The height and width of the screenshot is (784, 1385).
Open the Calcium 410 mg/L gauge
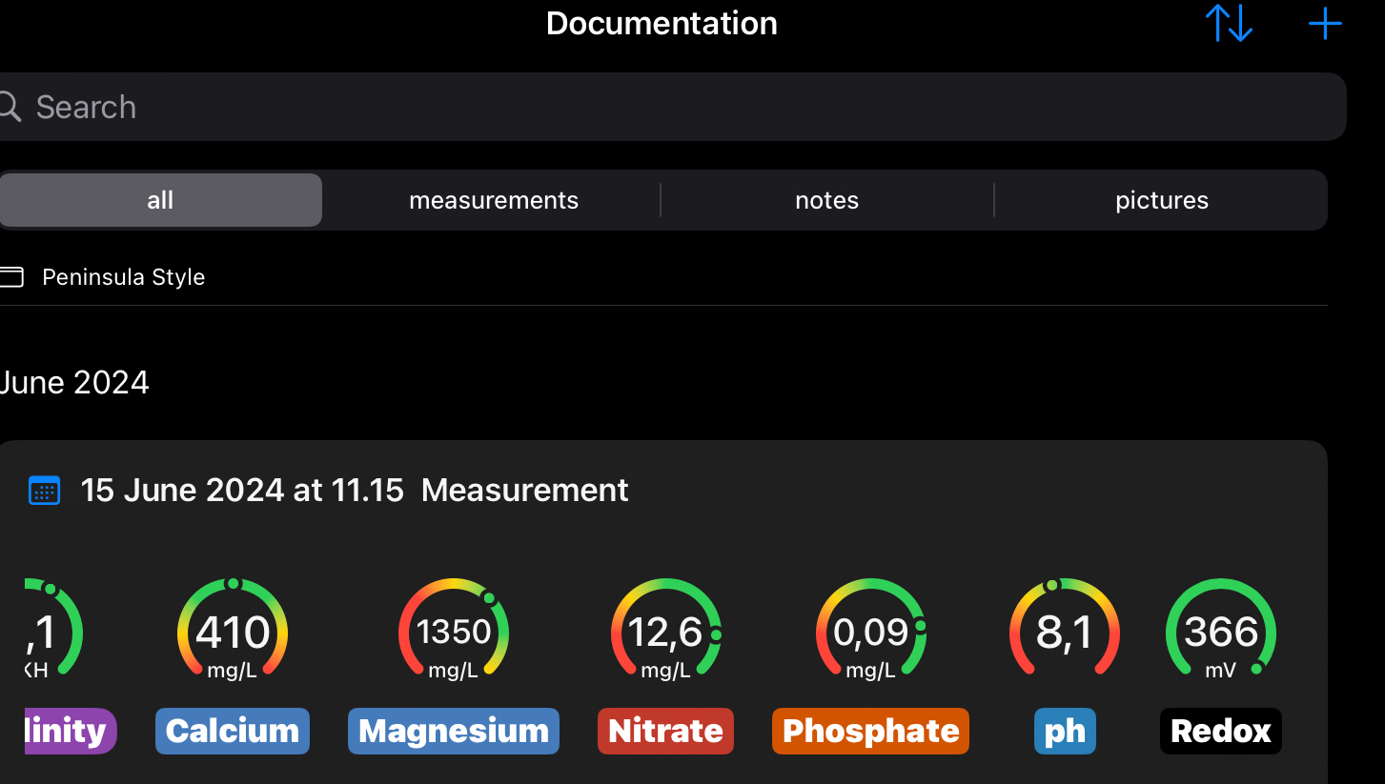coord(233,631)
